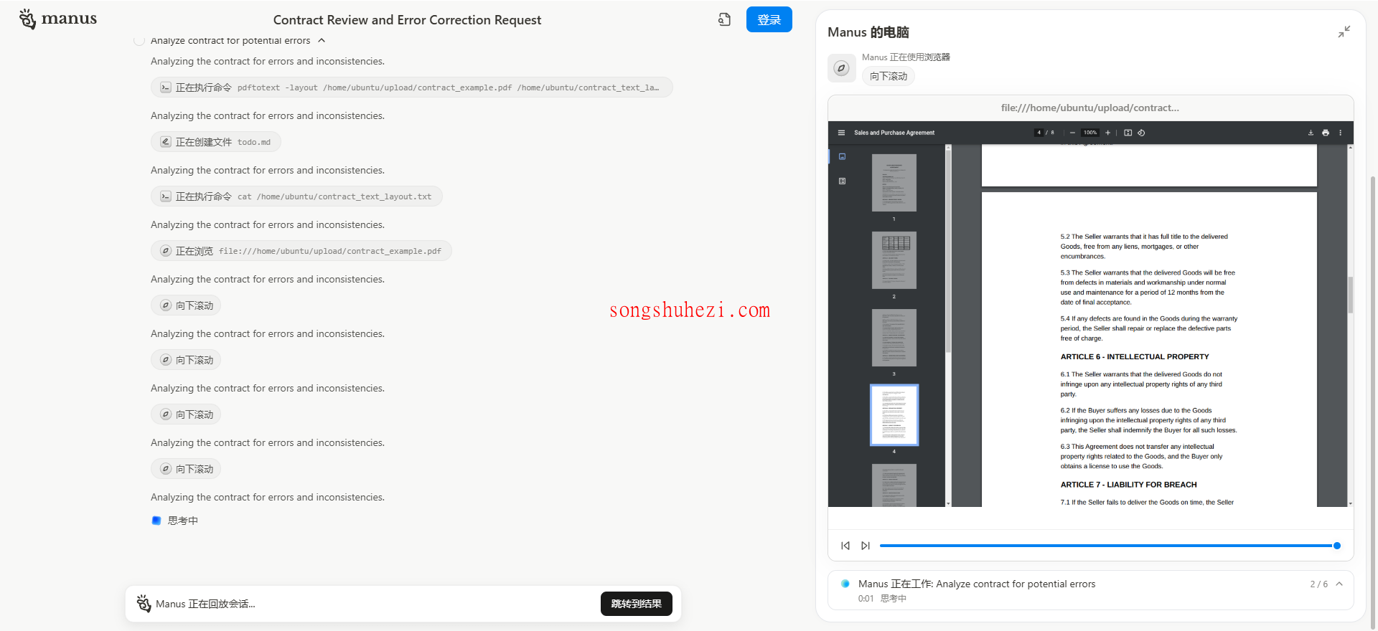Click the PDF document vertical scrollbar
Image resolution: width=1378 pixels, height=631 pixels.
coord(1350,295)
